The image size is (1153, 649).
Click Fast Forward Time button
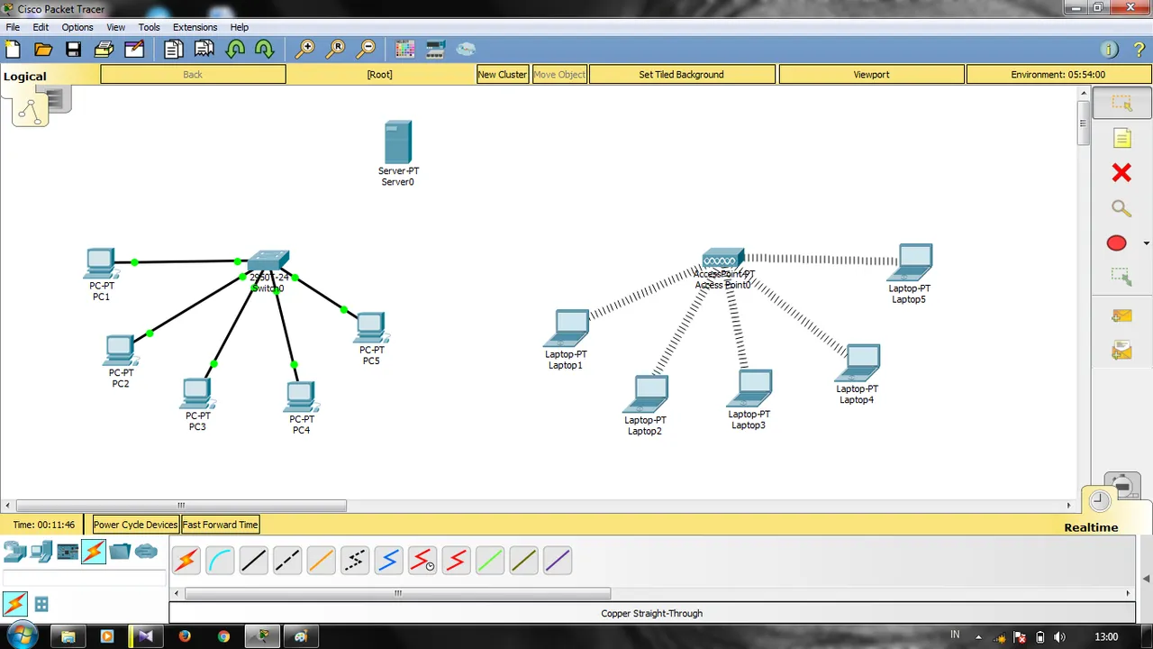coord(220,525)
